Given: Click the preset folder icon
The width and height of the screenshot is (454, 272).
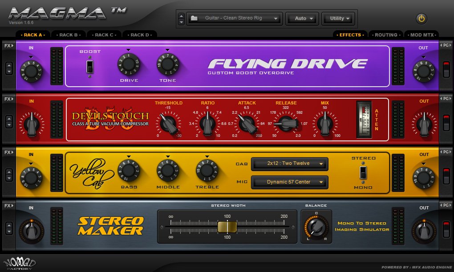Looking at the screenshot, I should click(193, 18).
